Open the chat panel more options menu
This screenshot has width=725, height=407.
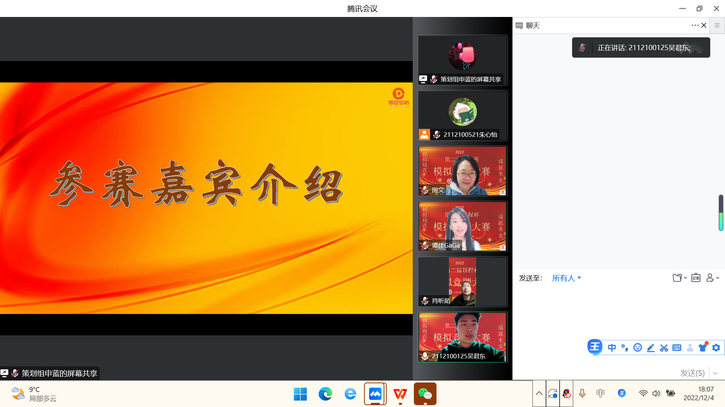click(695, 25)
